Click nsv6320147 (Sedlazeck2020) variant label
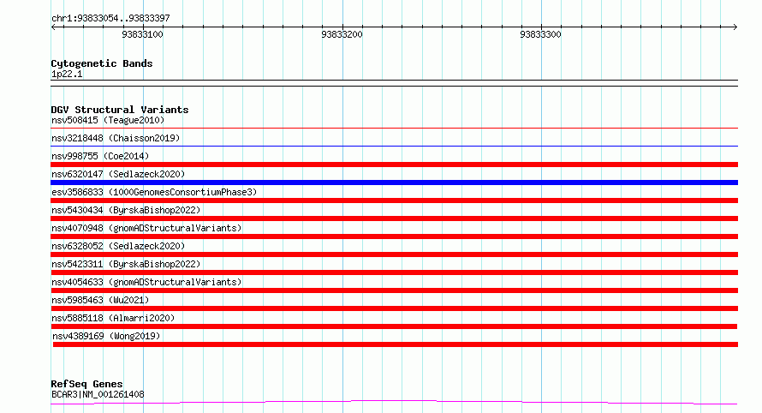 tap(118, 174)
